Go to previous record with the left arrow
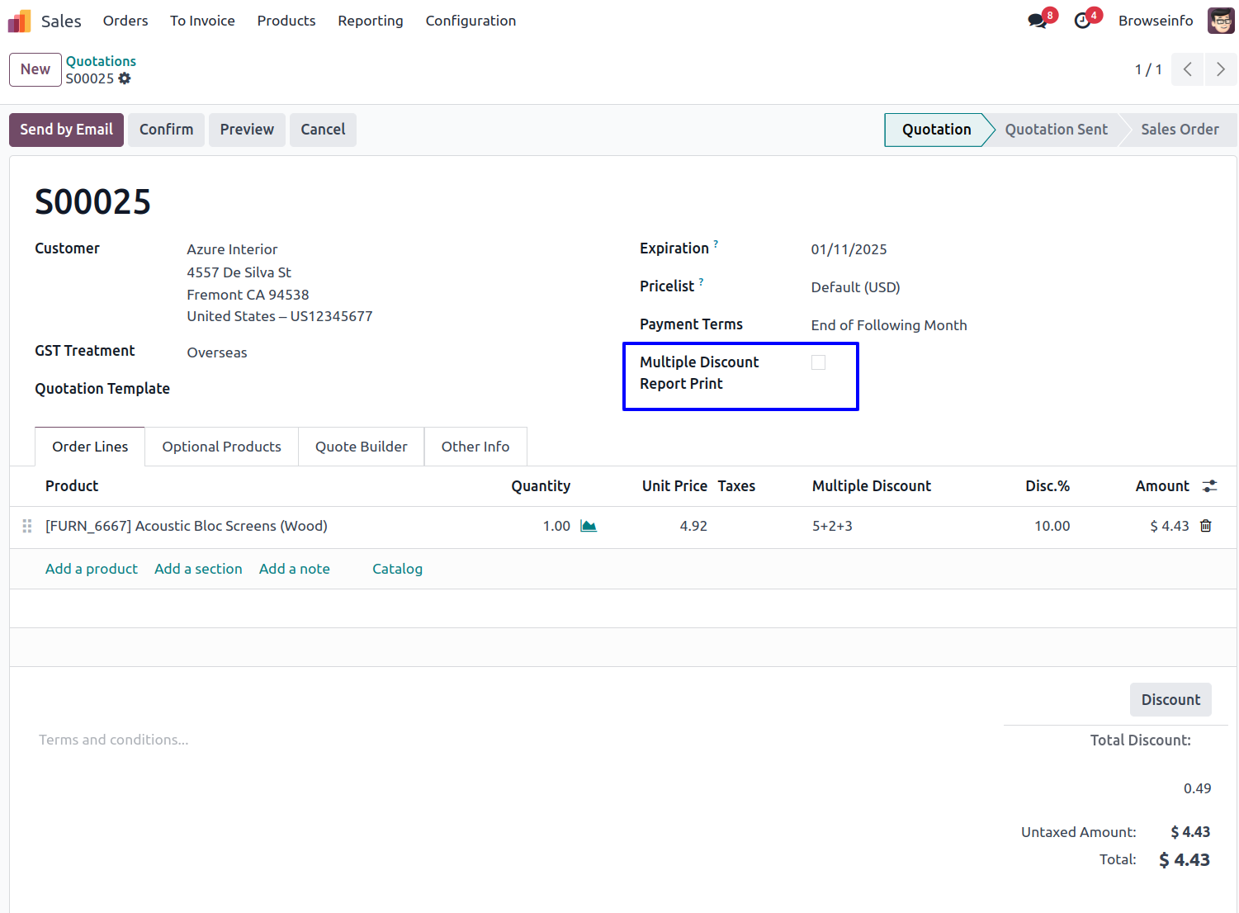Viewport: 1239px width, 913px height. click(x=1187, y=69)
